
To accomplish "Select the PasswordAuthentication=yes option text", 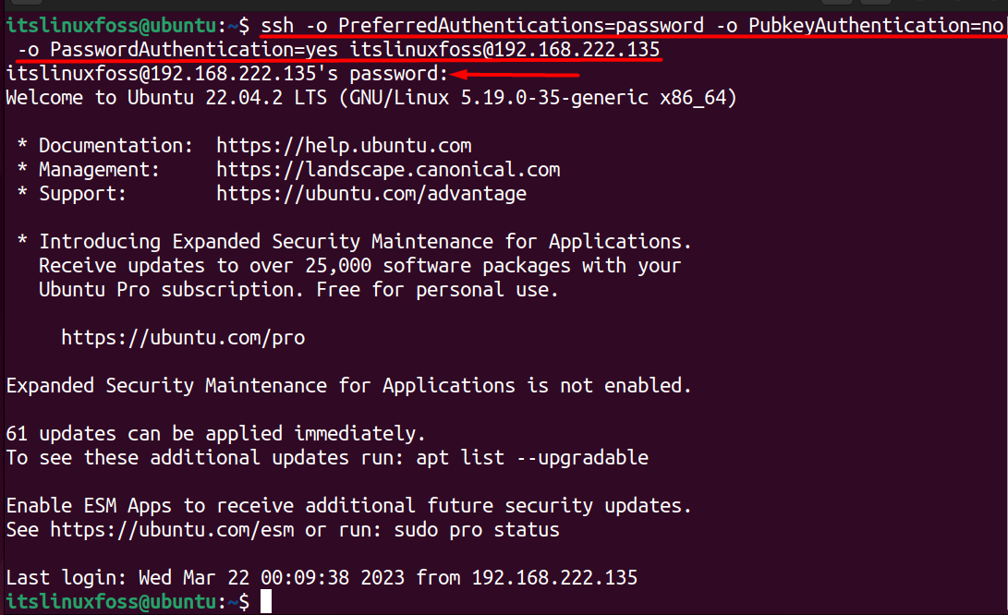I will (x=194, y=50).
